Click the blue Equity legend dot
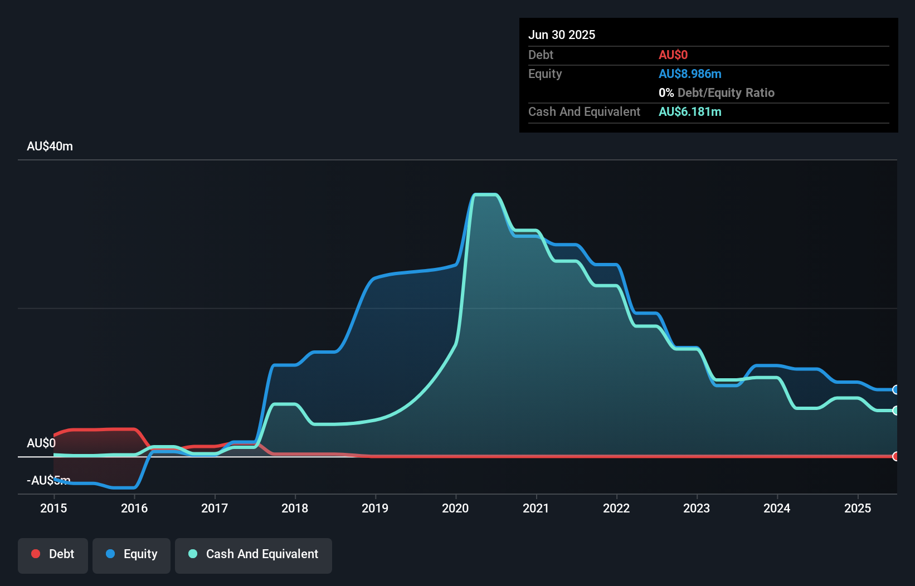The image size is (915, 586). pyautogui.click(x=111, y=554)
